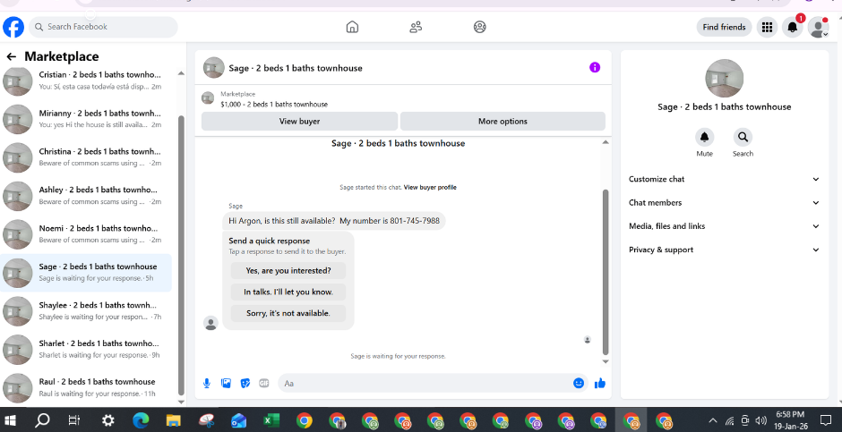Open the Windows Action Center

826,420
